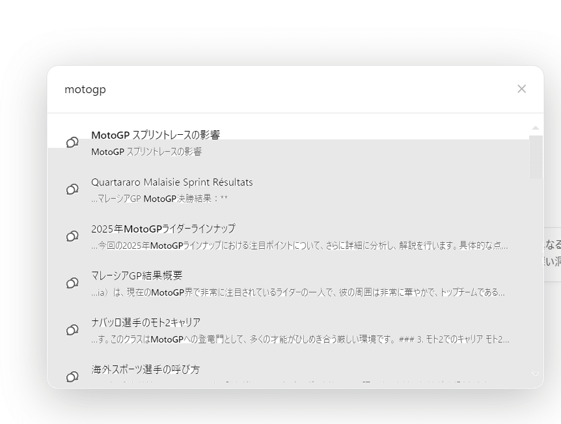This screenshot has height=424, width=561.
Task: Click scroll-up arrow of results list
Action: 536,128
